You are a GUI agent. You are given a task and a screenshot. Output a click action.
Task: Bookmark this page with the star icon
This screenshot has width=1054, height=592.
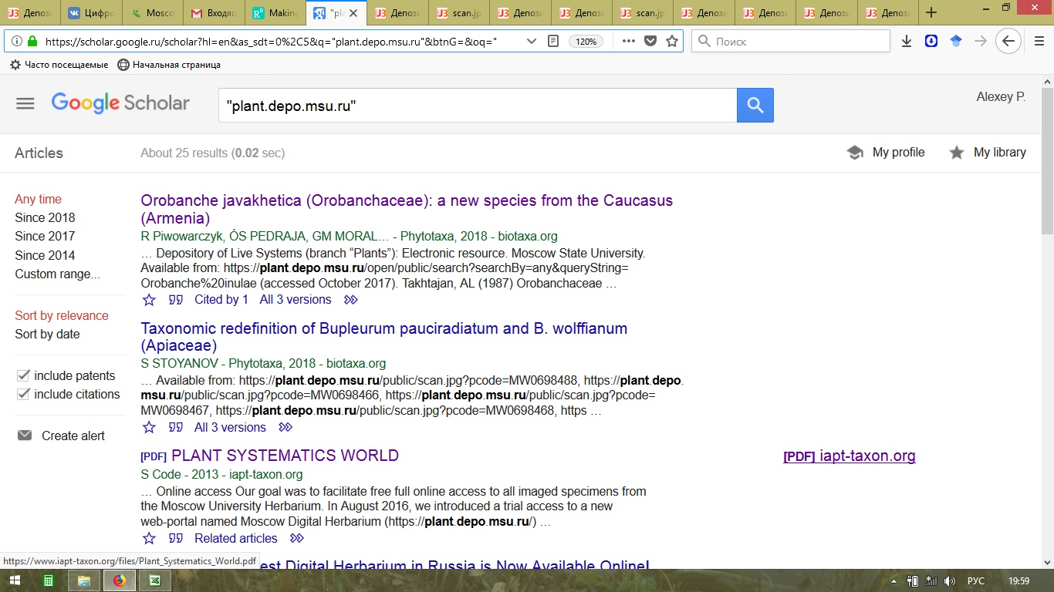pyautogui.click(x=672, y=42)
